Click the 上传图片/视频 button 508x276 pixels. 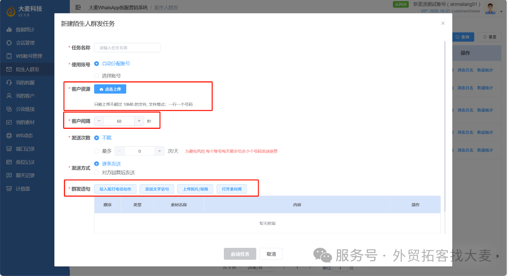point(196,189)
